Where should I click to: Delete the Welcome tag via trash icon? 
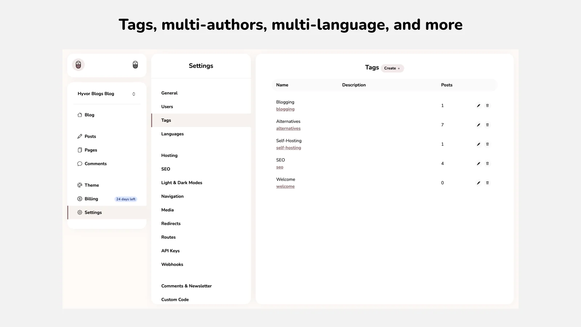click(487, 183)
